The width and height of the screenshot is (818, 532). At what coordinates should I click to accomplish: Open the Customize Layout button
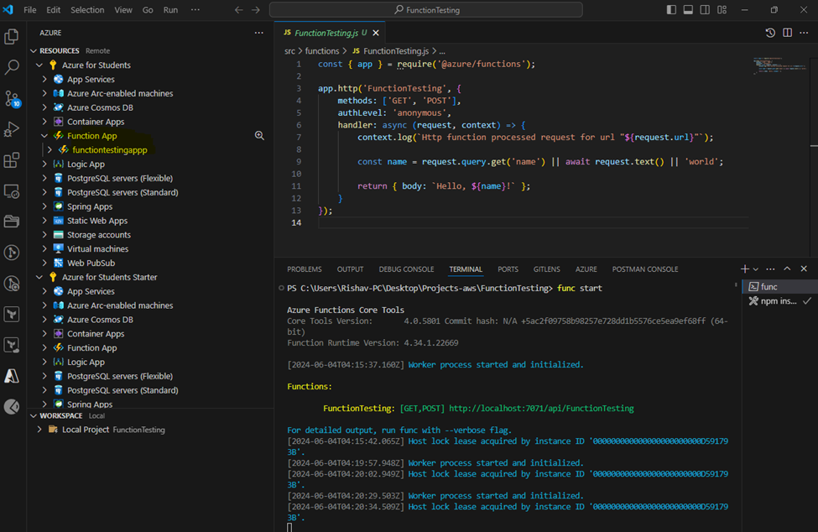(x=722, y=10)
